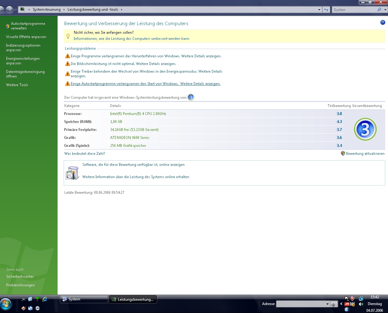Image resolution: width=388 pixels, height=313 pixels.
Task: Click the orange checkmark Quick Launch icon
Action: coord(24,308)
